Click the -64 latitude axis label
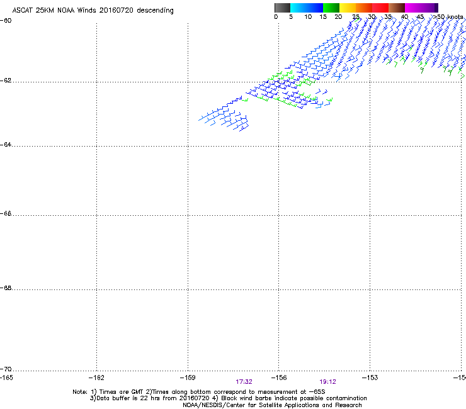The image size is (466, 409). click(x=6, y=145)
